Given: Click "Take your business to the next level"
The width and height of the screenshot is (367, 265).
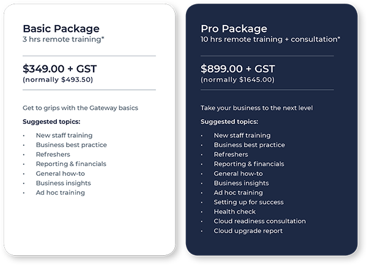Looking at the screenshot, I should pyautogui.click(x=256, y=108).
